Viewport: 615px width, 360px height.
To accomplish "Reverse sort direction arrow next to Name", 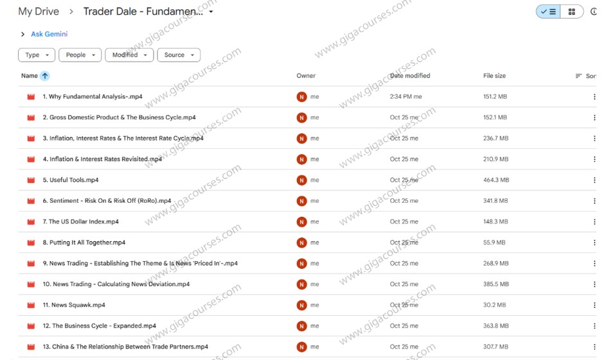I will 44,76.
